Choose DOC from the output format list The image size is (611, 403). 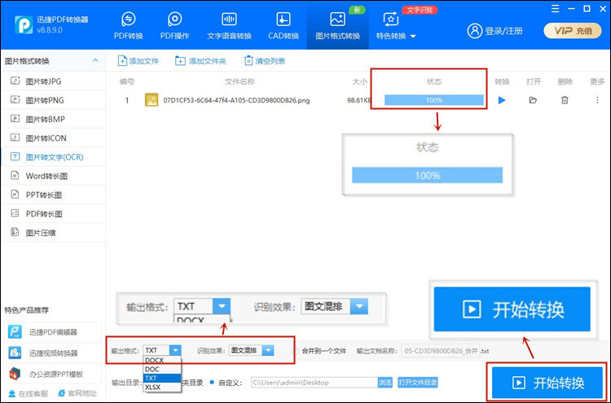(162, 369)
